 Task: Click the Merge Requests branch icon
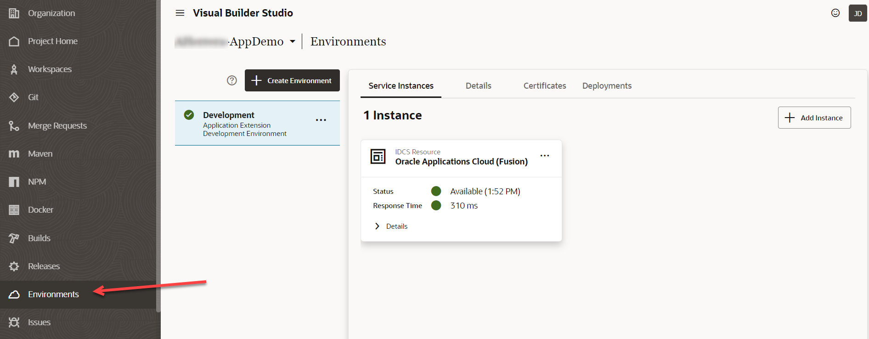coord(14,125)
